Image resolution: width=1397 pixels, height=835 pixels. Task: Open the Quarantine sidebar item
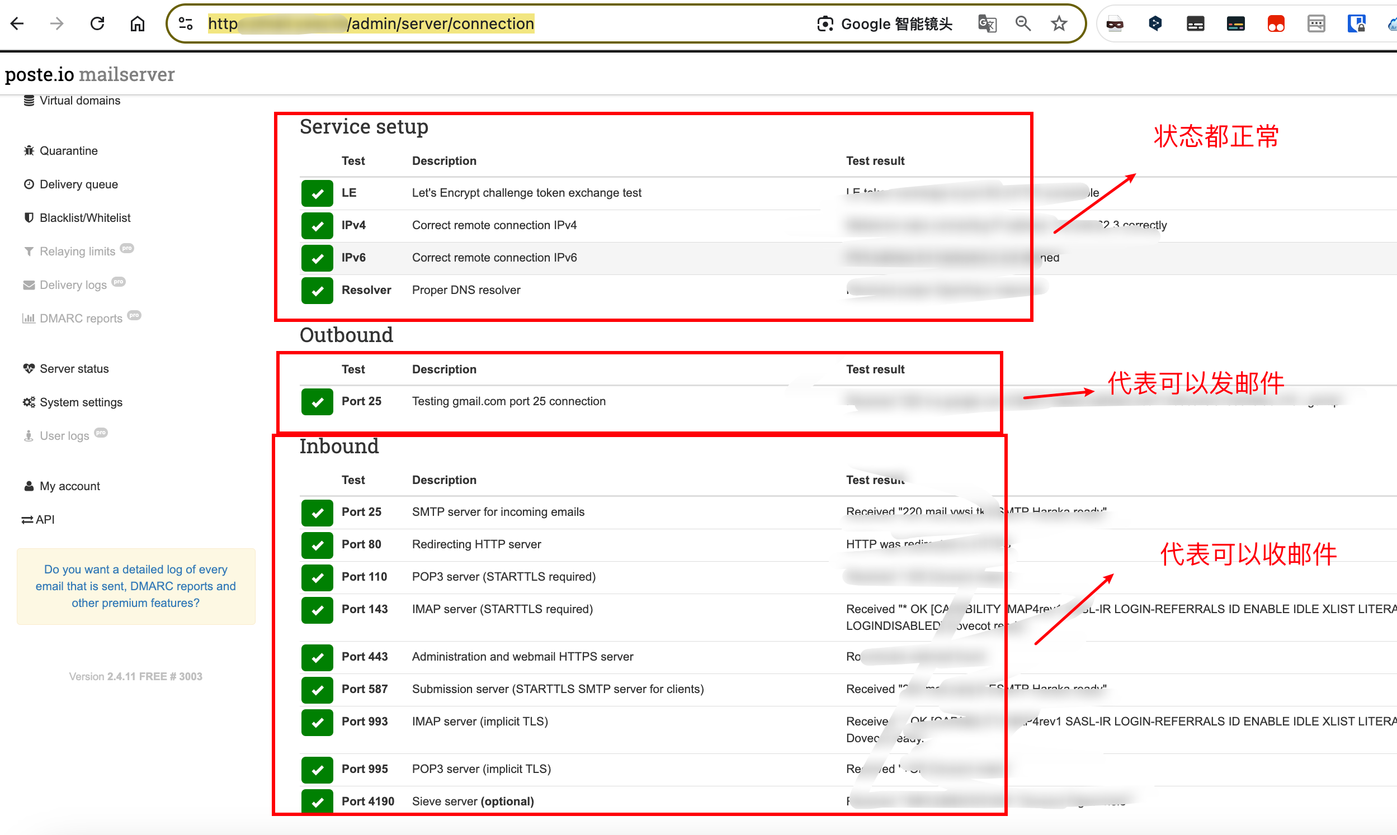coord(68,151)
